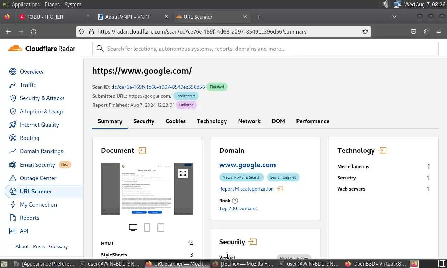Open My Connection lightning icon
447x268 pixels.
point(13,204)
